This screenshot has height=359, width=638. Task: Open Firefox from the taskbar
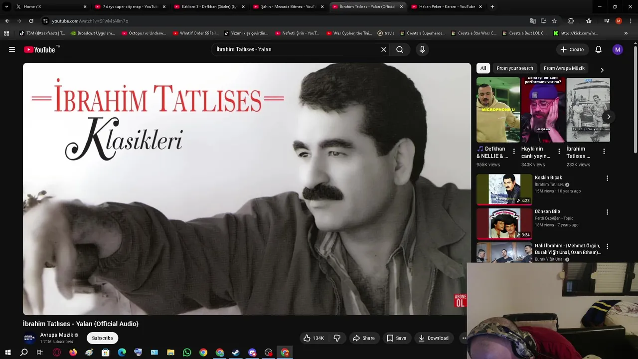pyautogui.click(x=73, y=353)
